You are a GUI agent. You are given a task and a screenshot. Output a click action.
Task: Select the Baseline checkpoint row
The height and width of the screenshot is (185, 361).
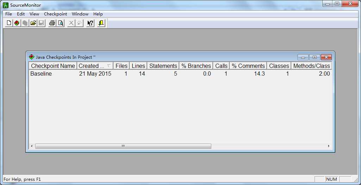click(x=180, y=74)
